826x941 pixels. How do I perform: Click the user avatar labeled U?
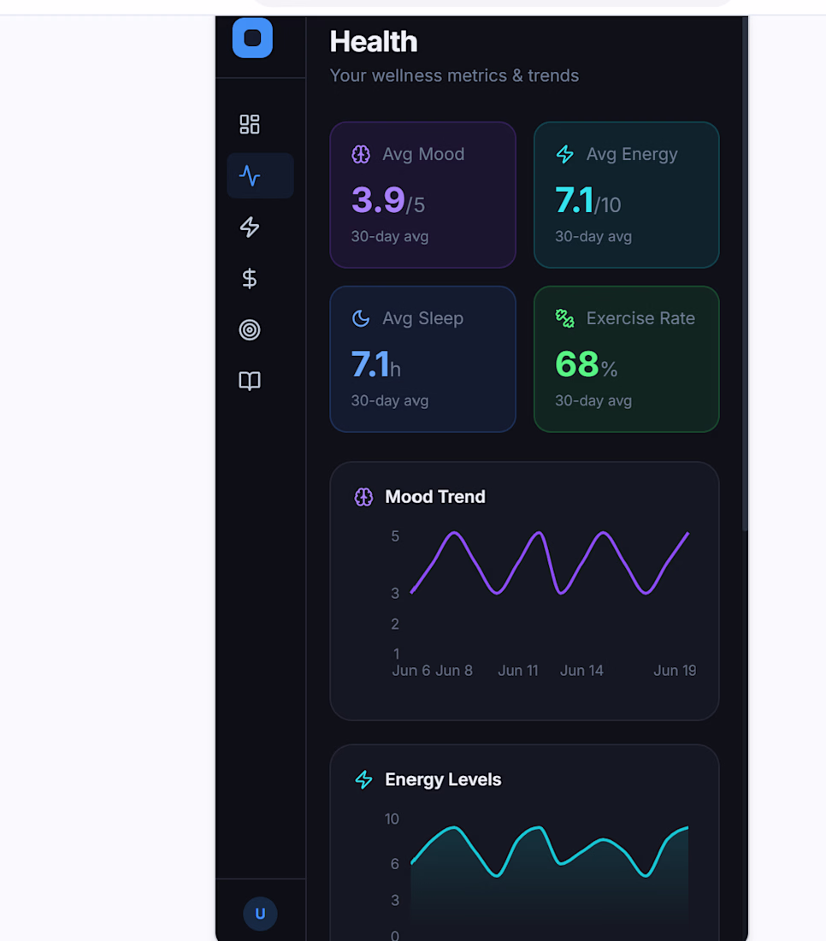tap(260, 914)
